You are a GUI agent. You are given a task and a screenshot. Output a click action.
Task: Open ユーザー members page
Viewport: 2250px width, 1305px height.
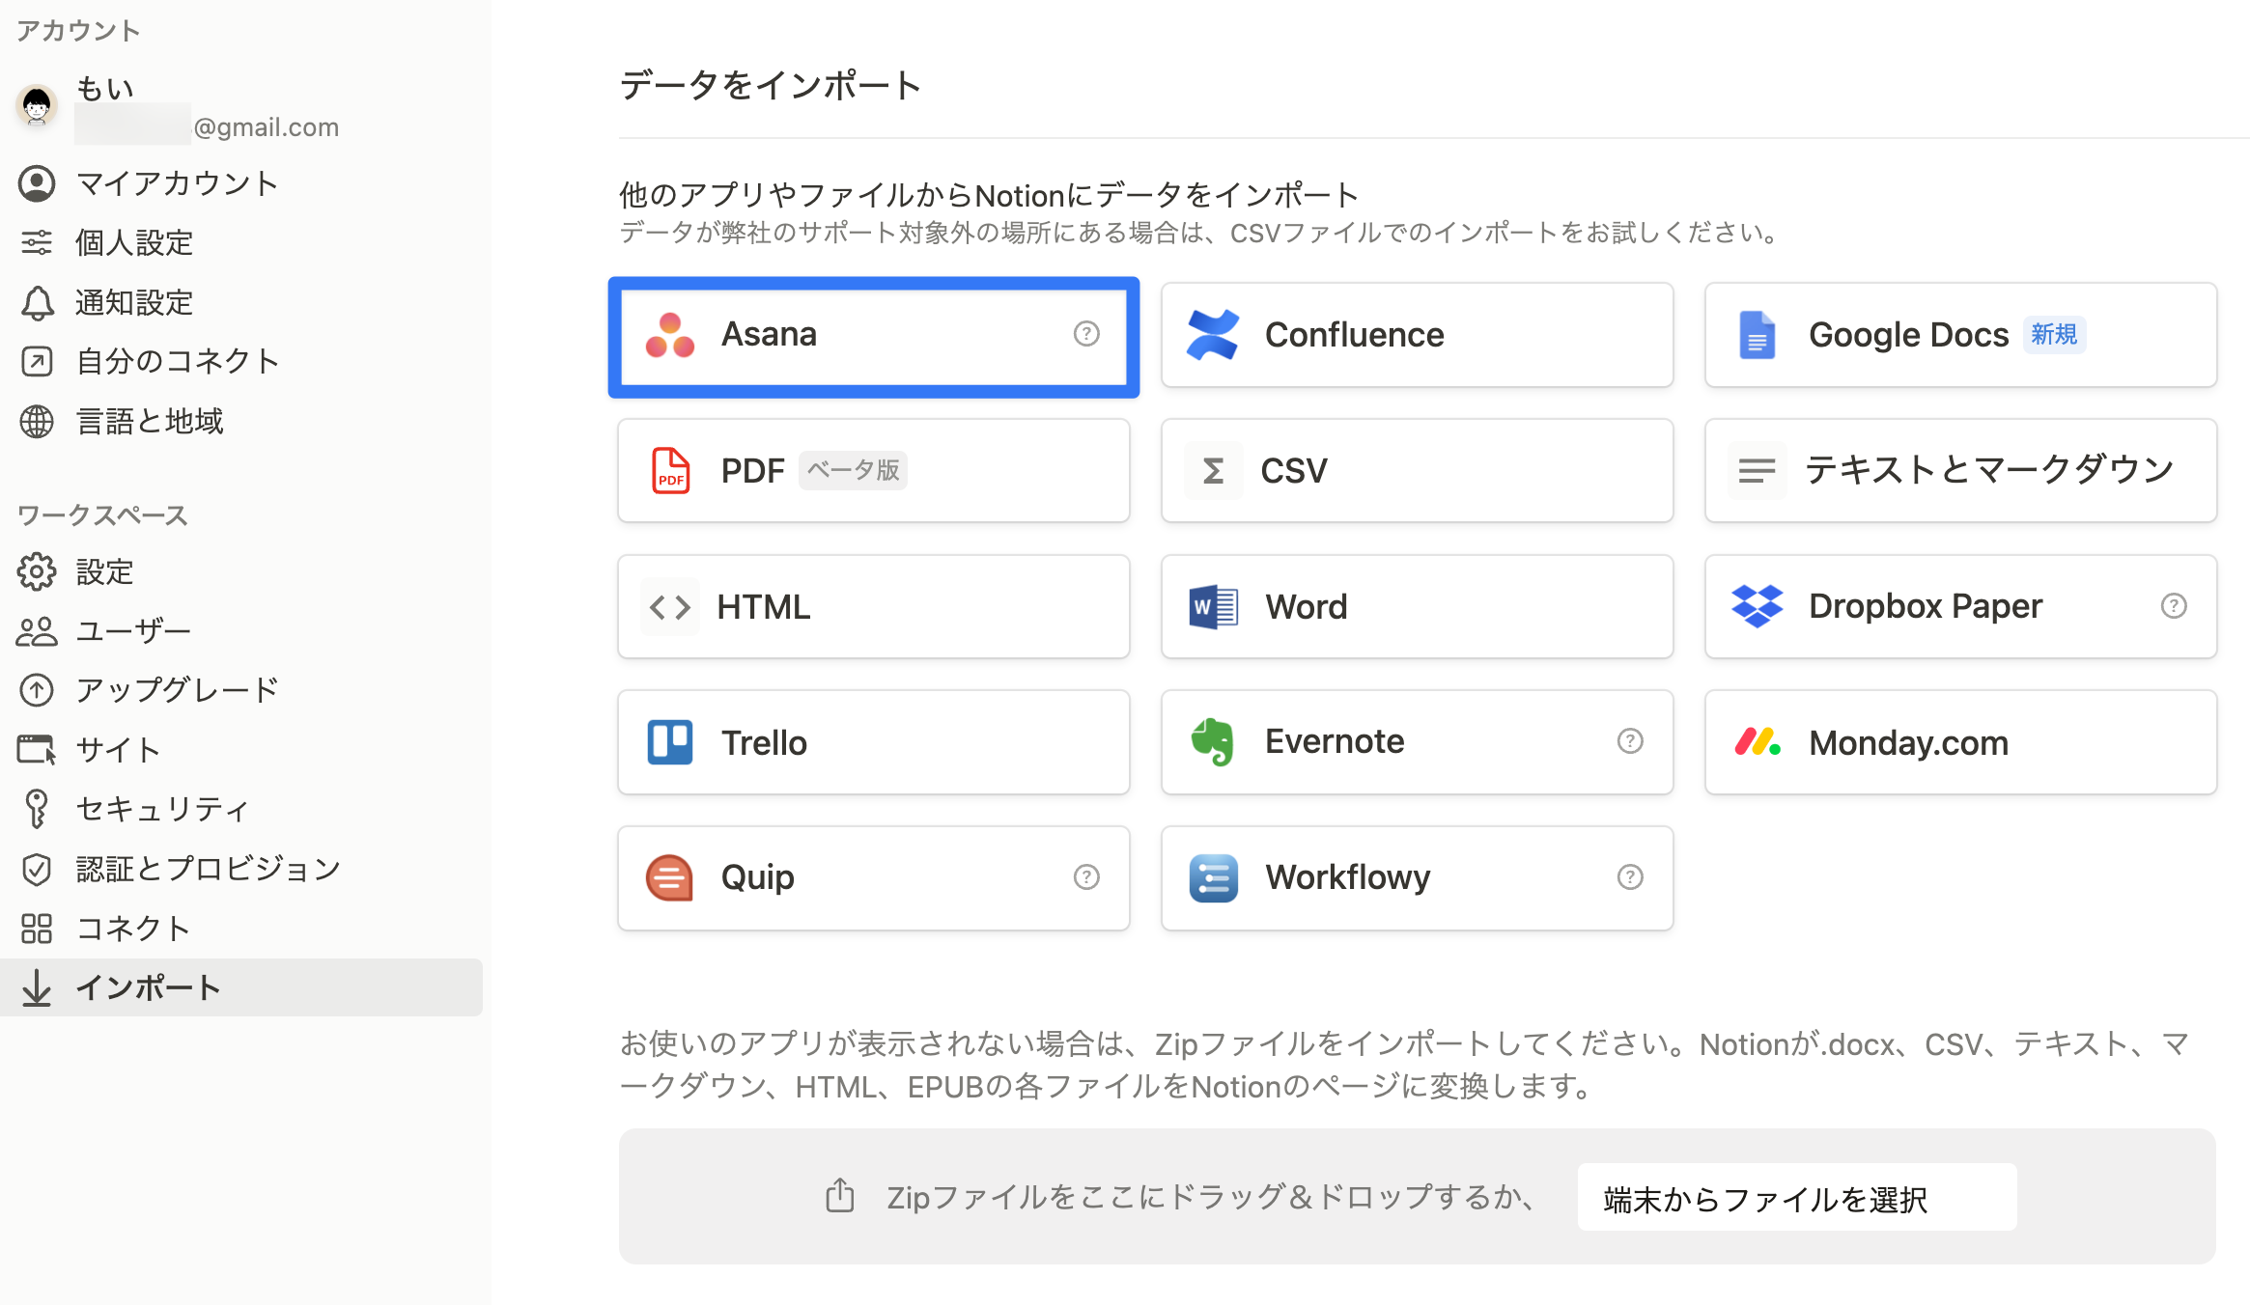point(241,631)
